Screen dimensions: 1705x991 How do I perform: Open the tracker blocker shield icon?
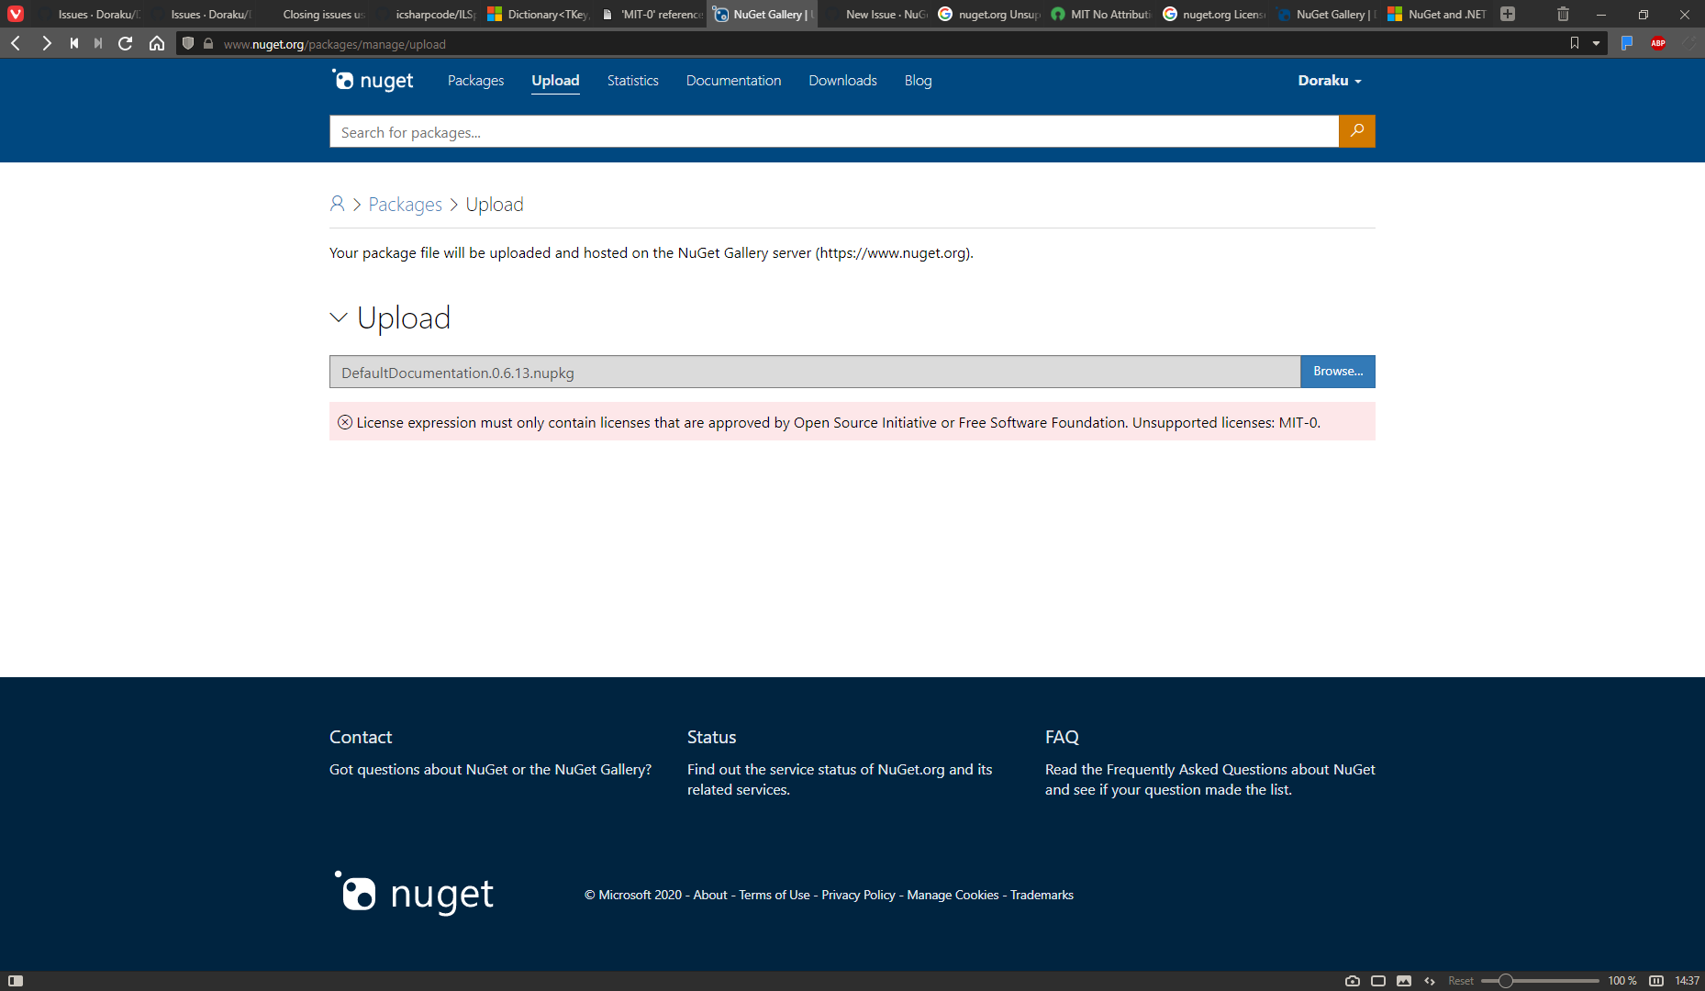[x=188, y=43]
